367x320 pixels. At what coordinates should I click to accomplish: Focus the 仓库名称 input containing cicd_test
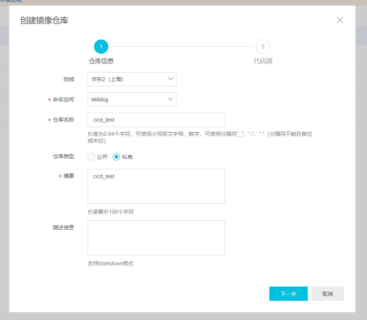156,120
